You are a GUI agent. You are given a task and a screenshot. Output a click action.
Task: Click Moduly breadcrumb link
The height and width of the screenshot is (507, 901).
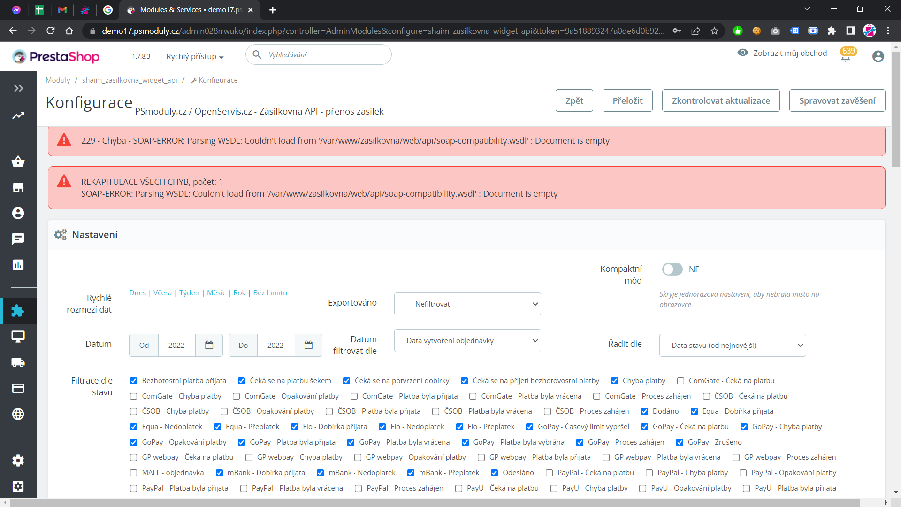58,80
